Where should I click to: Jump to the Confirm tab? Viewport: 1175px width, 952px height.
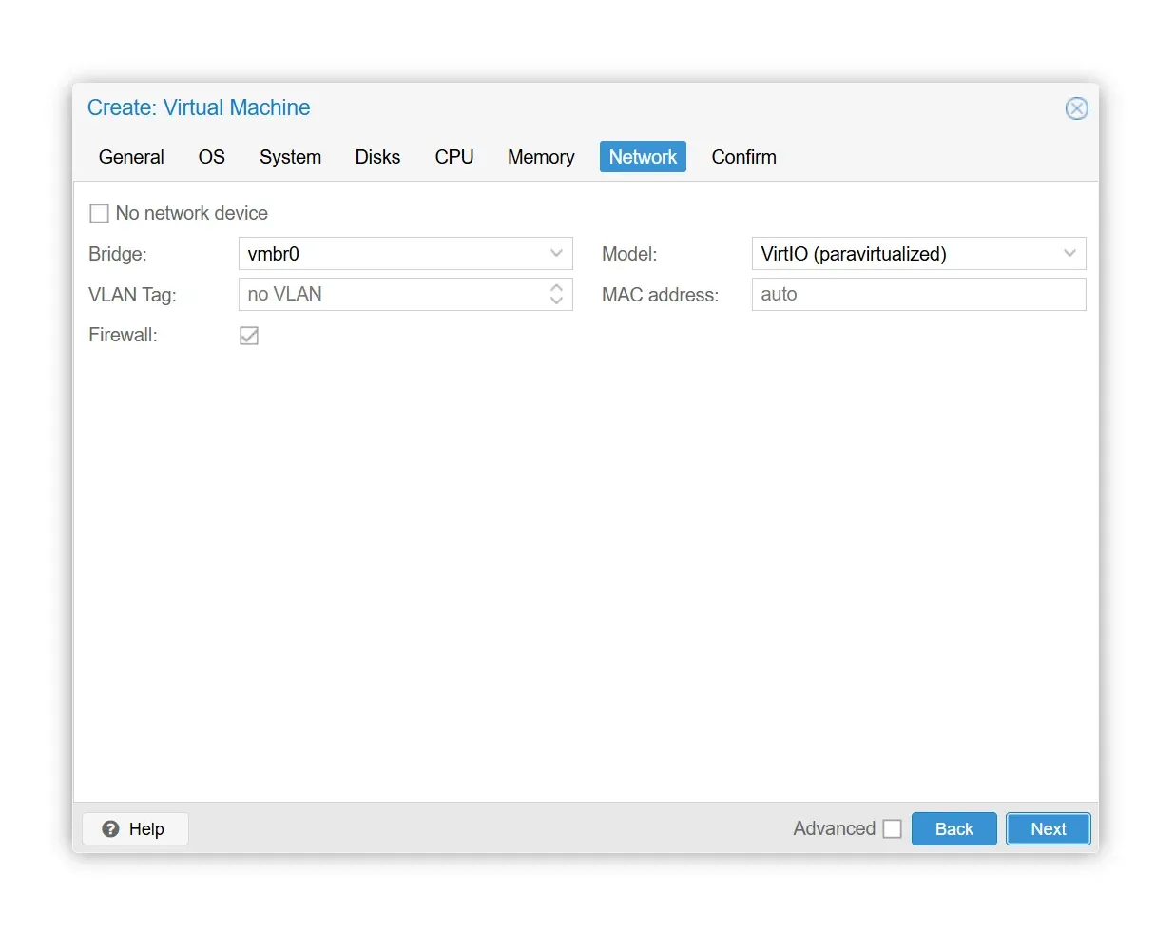click(743, 157)
